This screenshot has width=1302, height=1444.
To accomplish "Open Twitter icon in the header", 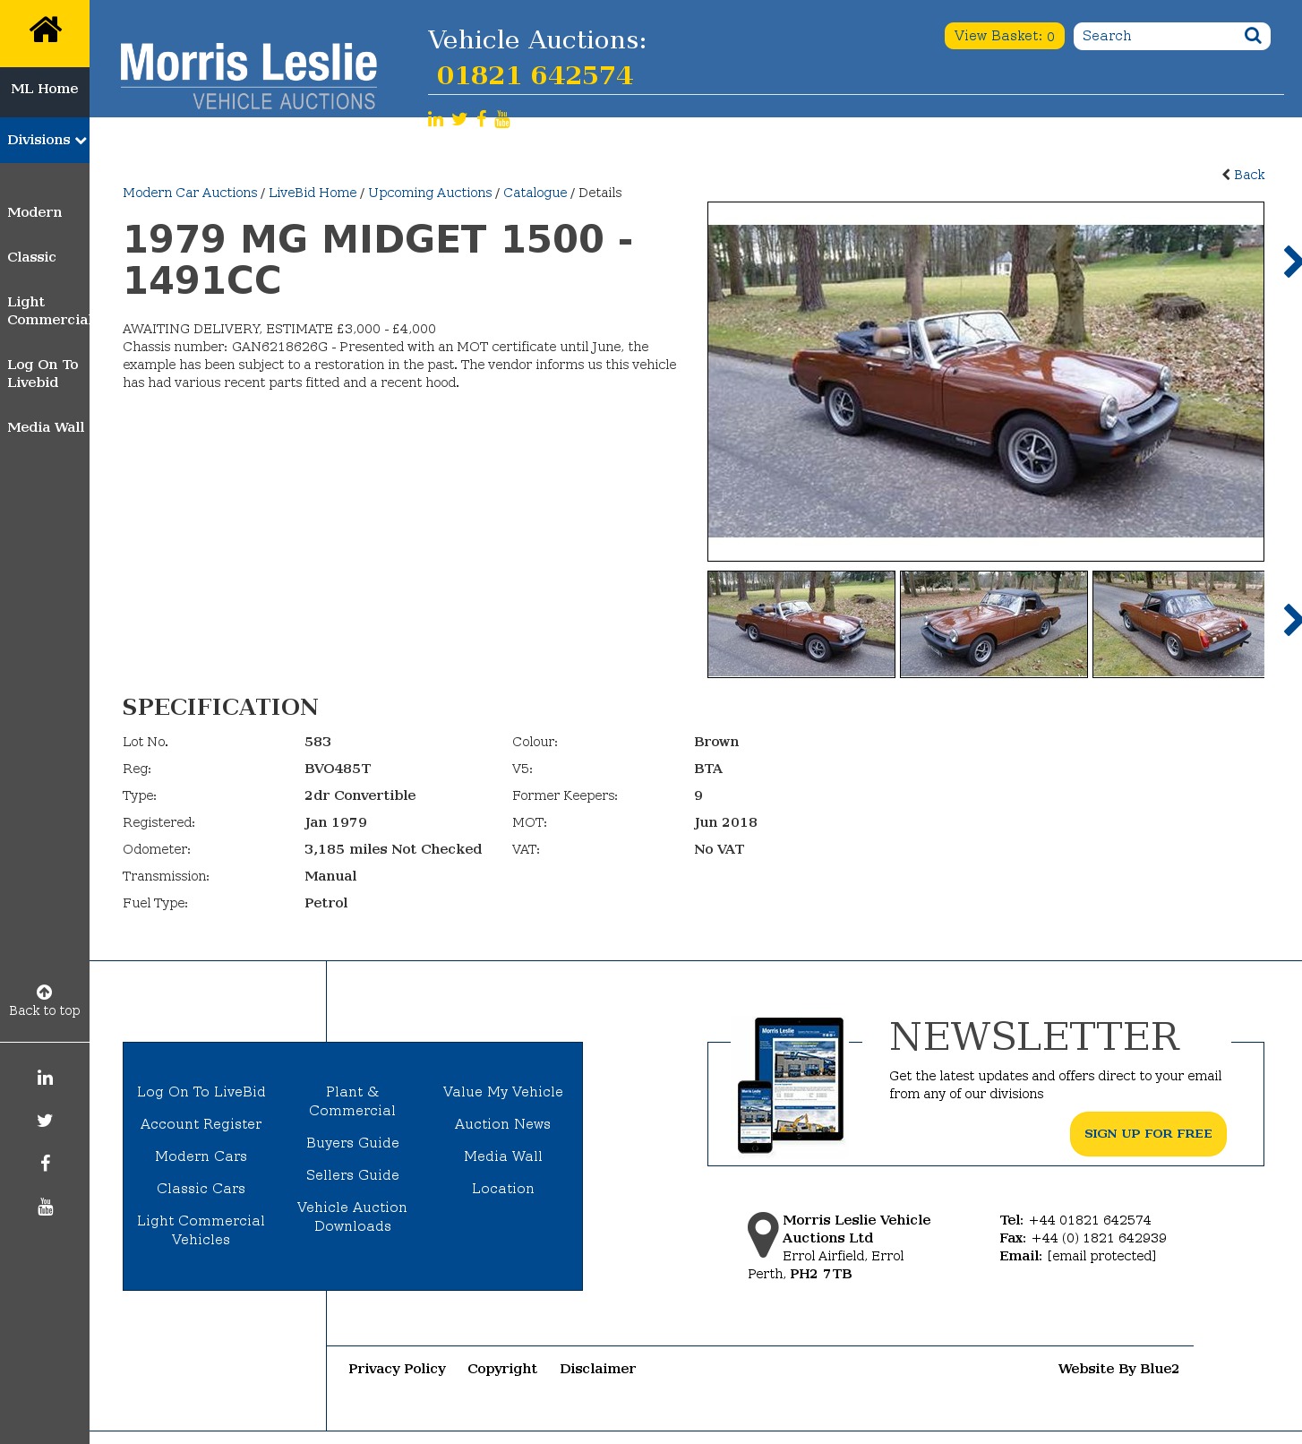I will point(459,119).
